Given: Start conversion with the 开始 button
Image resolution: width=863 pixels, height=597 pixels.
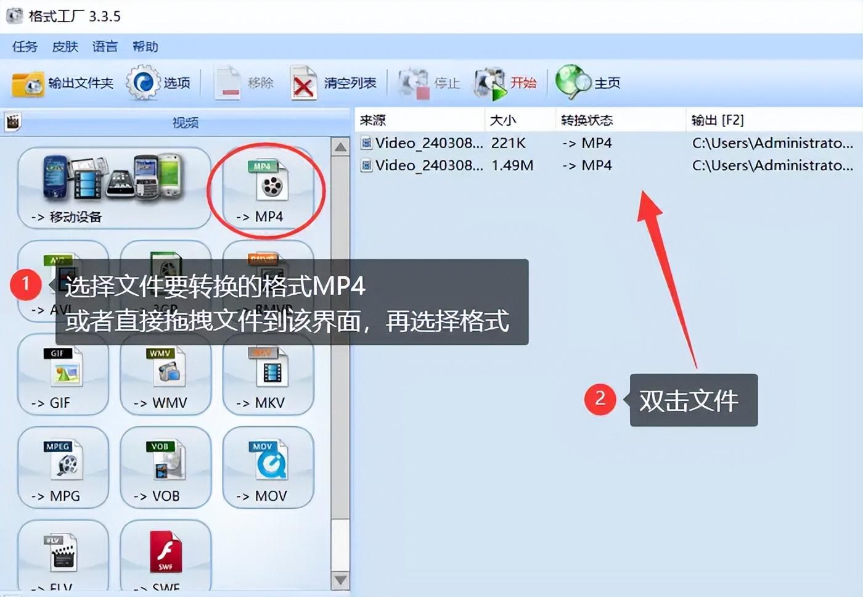Looking at the screenshot, I should [507, 83].
